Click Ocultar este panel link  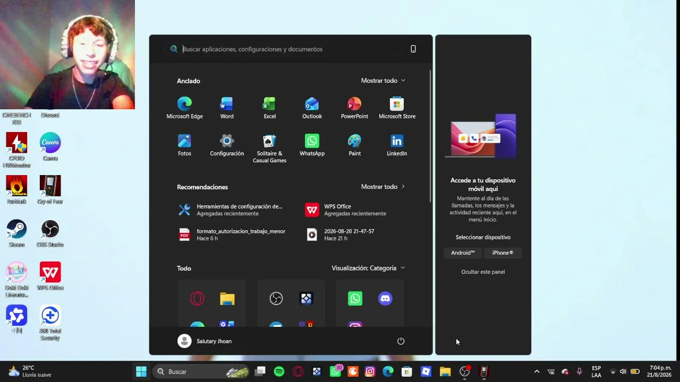coord(483,272)
